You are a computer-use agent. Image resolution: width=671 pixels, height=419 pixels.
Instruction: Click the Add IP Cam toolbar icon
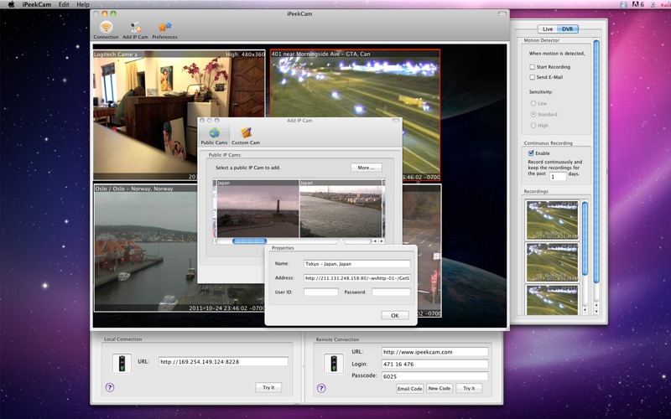pyautogui.click(x=135, y=28)
